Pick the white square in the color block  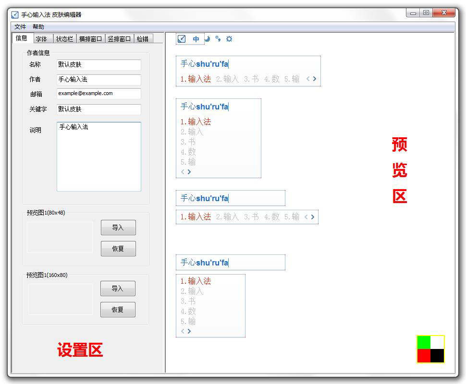click(437, 342)
